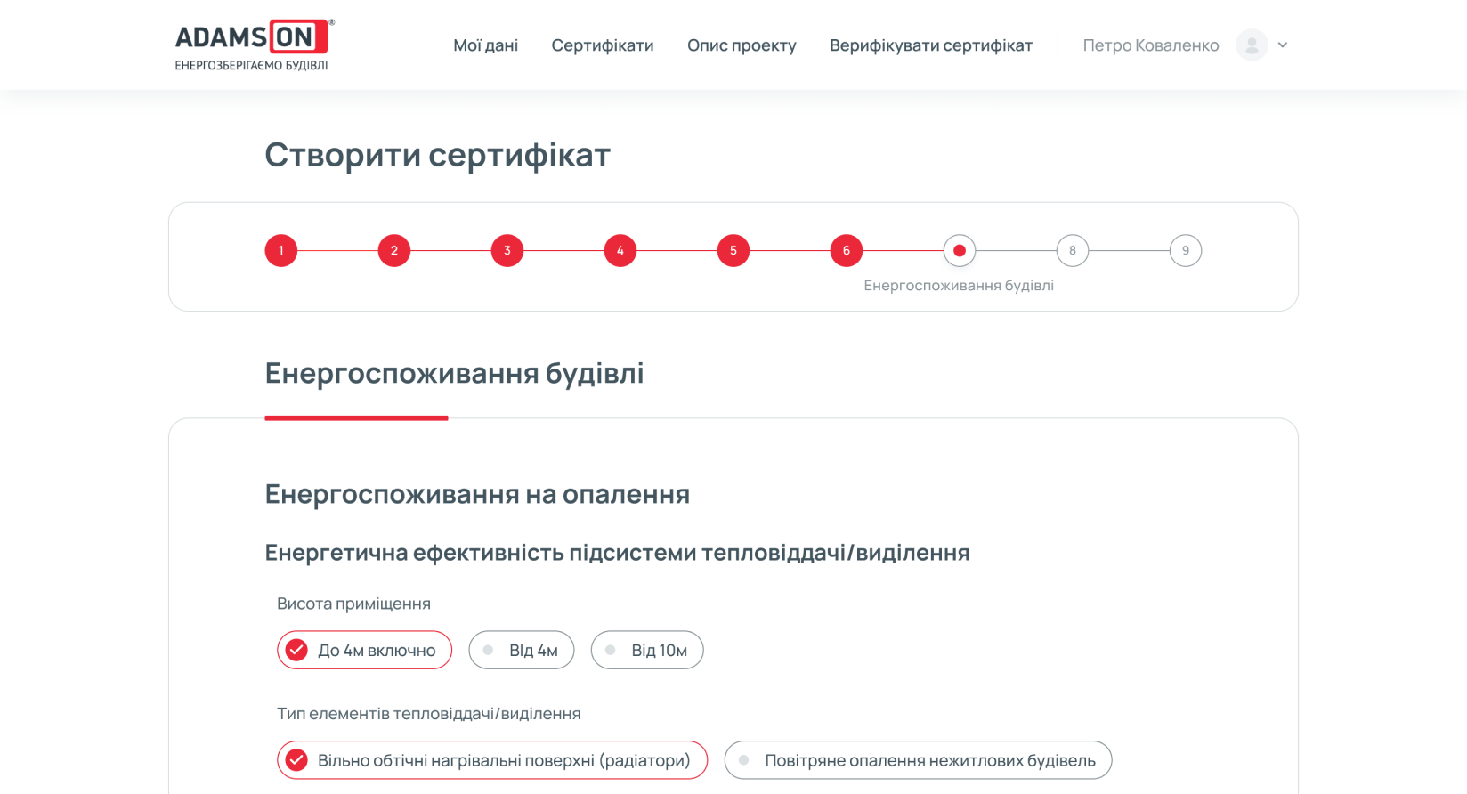The width and height of the screenshot is (1467, 794).
Task: Click the ADAMSON logo
Action: [x=253, y=45]
